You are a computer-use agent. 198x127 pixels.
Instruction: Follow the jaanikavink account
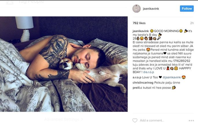(x=187, y=9)
